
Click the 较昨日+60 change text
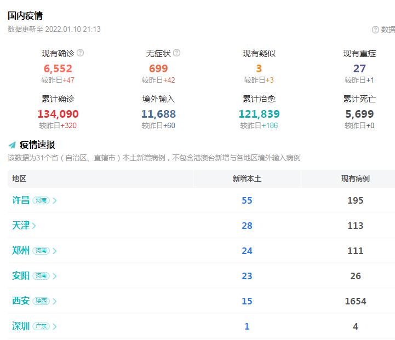[x=158, y=125]
